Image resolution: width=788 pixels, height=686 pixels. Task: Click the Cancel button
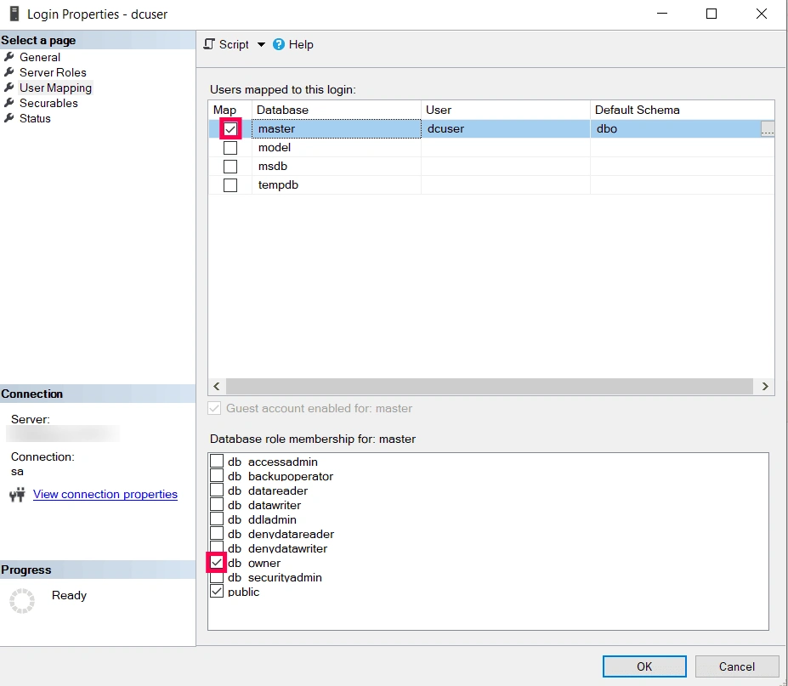point(737,666)
